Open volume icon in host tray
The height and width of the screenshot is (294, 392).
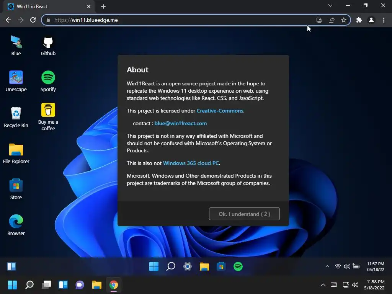pyautogui.click(x=355, y=285)
